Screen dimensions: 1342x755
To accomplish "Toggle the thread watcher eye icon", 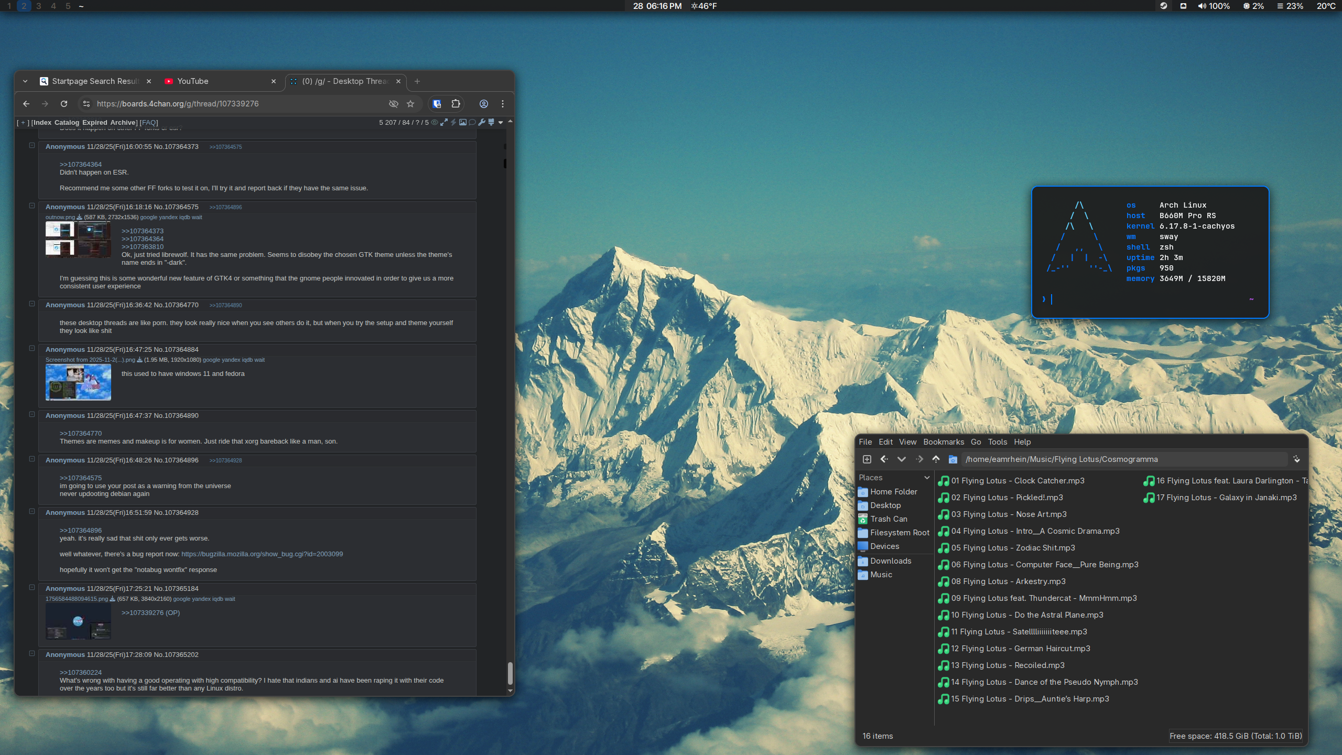I will coord(435,122).
